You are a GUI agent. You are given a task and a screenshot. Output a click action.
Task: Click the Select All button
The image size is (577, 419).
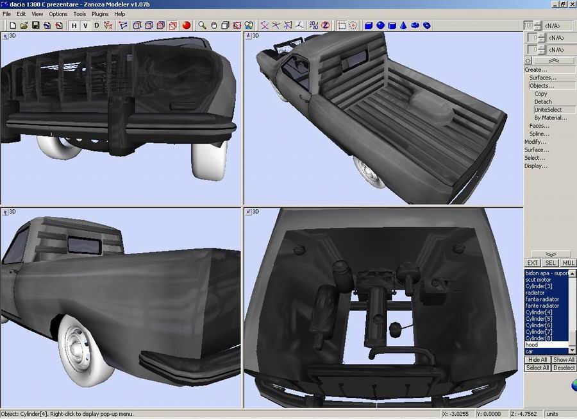(x=537, y=368)
